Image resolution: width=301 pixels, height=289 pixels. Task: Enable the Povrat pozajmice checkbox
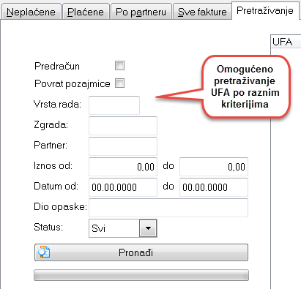pyautogui.click(x=119, y=83)
